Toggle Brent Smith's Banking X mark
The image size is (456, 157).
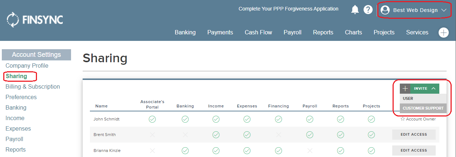pos(185,135)
